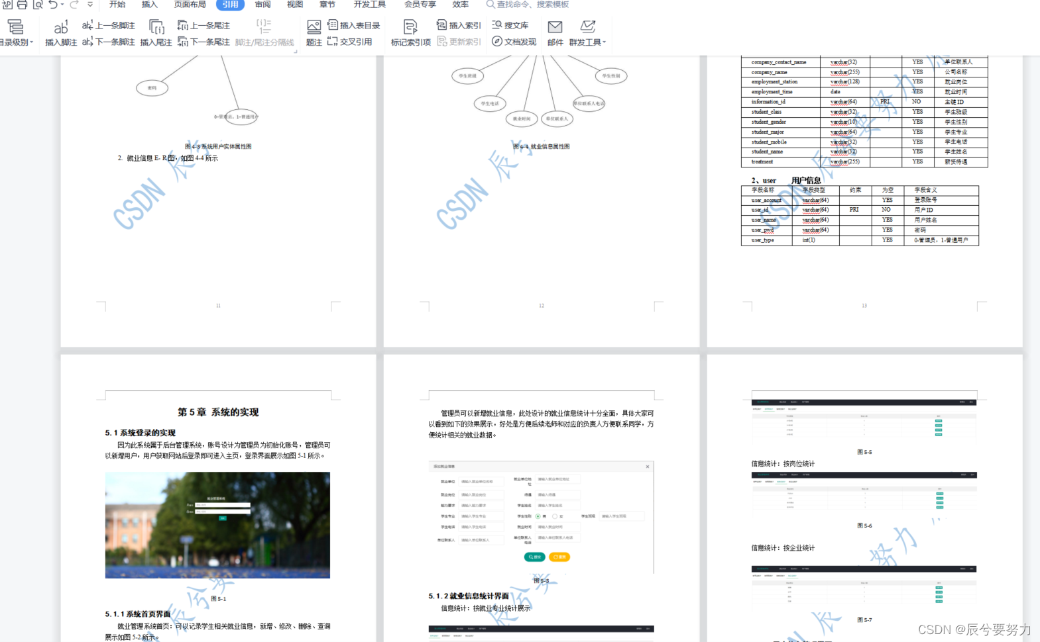Screen dimensions: 1040x642
Task: Open the 效率 tab
Action: coord(461,4)
